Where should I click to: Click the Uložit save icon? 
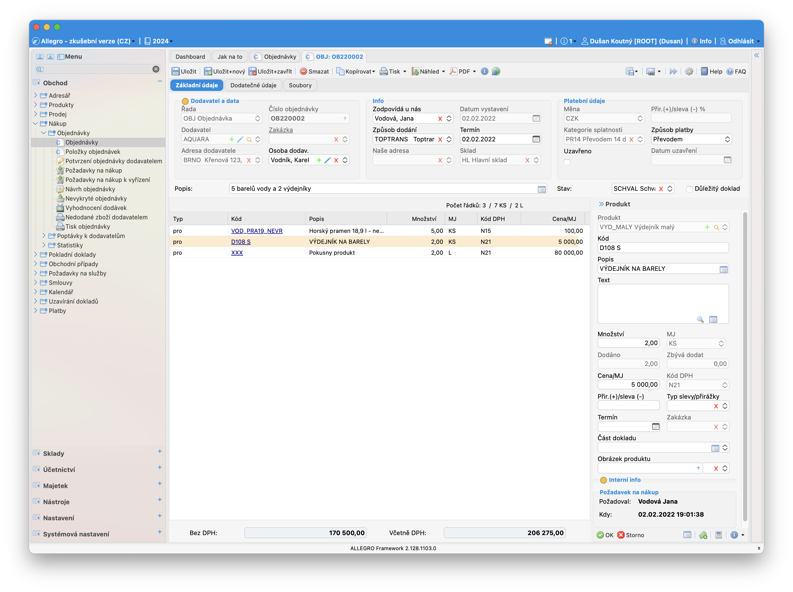point(176,71)
